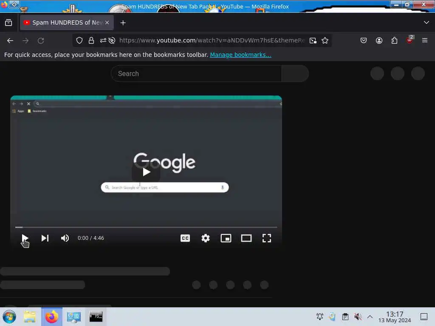The image size is (435, 326).
Task: Click the Firefox taskbar icon
Action: (52, 317)
